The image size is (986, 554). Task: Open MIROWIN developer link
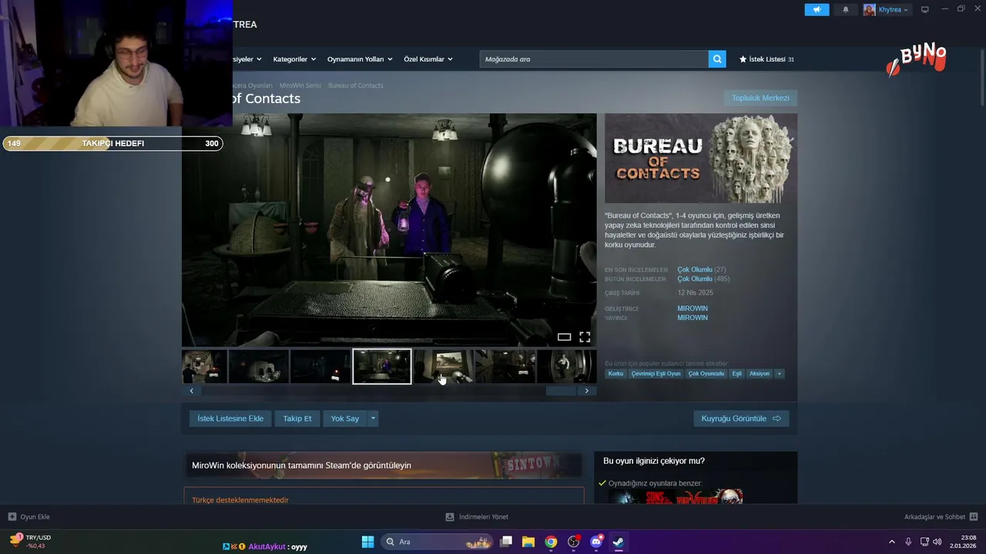point(693,309)
